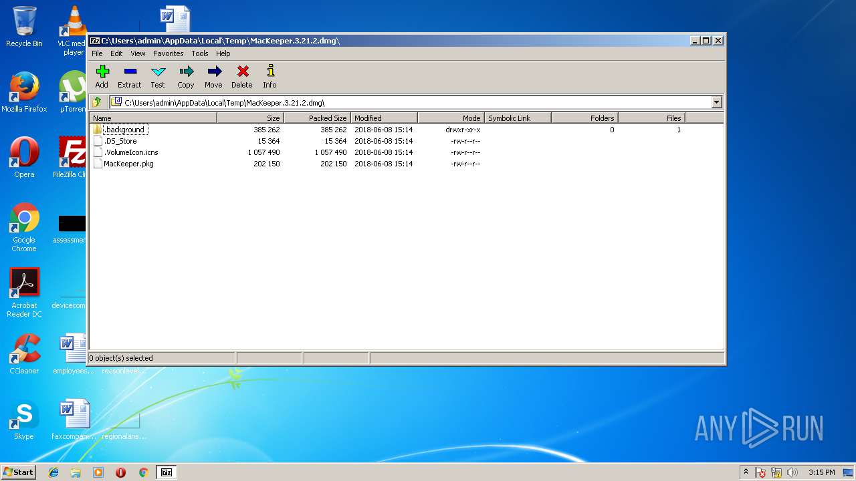Select the faxcompani Word document icon
The width and height of the screenshot is (856, 481).
(74, 420)
